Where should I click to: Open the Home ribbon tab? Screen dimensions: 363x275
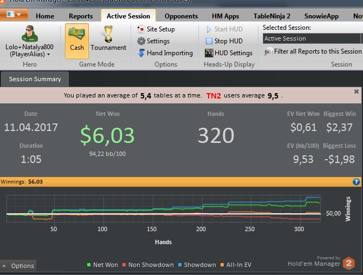45,16
